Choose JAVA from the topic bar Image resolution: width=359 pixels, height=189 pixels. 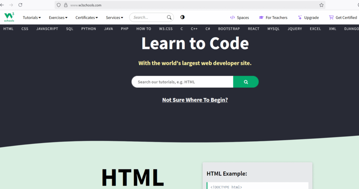pyautogui.click(x=109, y=29)
